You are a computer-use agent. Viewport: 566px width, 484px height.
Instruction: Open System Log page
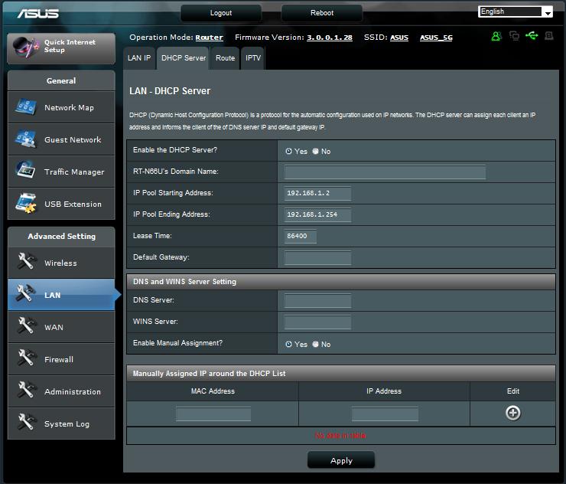[x=61, y=423]
